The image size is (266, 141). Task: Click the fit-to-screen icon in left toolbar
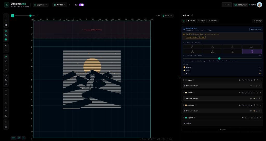[6, 25]
